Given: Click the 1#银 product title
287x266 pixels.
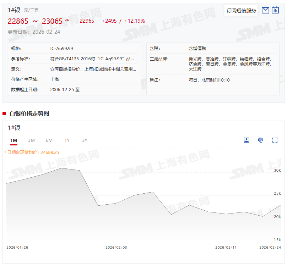Looking at the screenshot, I should click(x=14, y=10).
